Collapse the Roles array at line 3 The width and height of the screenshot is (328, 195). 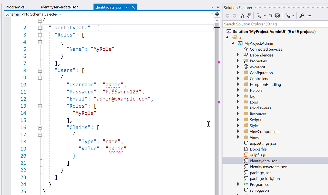(x=40, y=35)
